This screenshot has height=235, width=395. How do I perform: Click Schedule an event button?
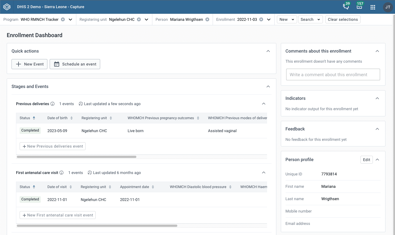point(75,64)
